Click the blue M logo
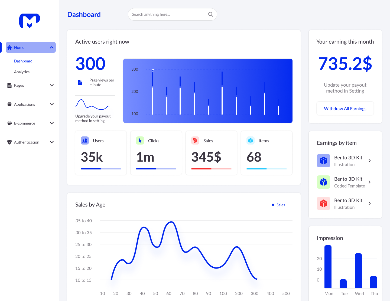Screen dimensions: 390x301 point(30,21)
